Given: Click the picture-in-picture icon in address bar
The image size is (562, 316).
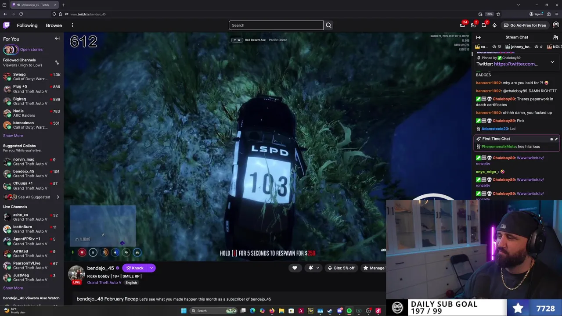Looking at the screenshot, I should (x=480, y=14).
